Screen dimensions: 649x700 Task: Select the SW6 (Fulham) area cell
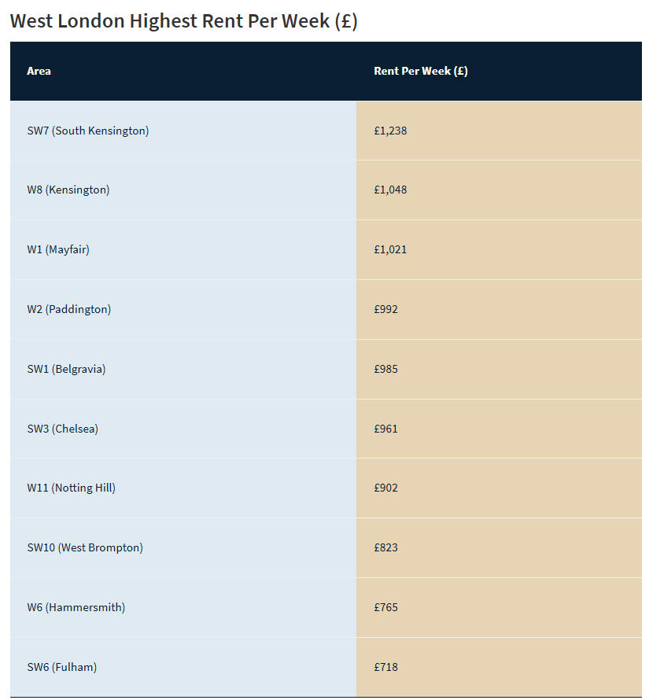point(183,667)
